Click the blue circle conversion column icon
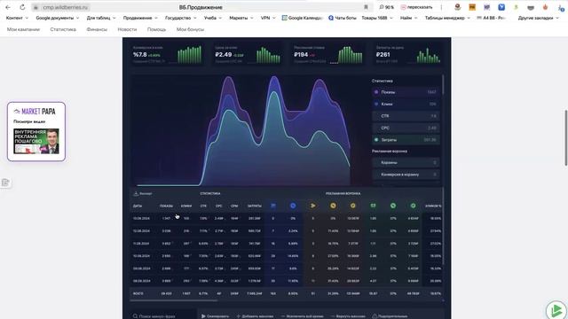 coord(293,206)
